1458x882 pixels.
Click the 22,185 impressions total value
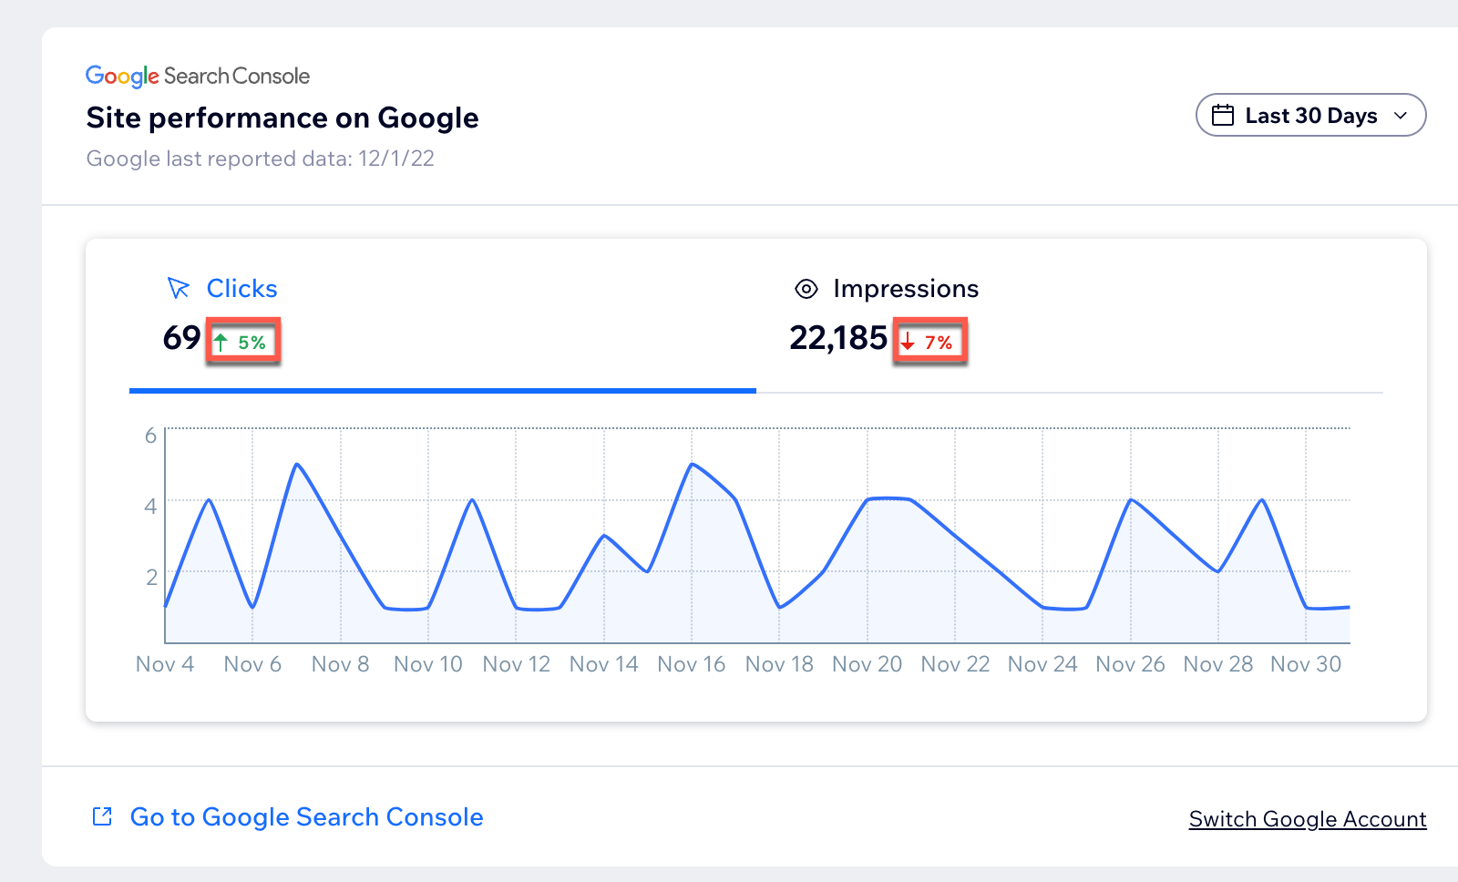[837, 338]
